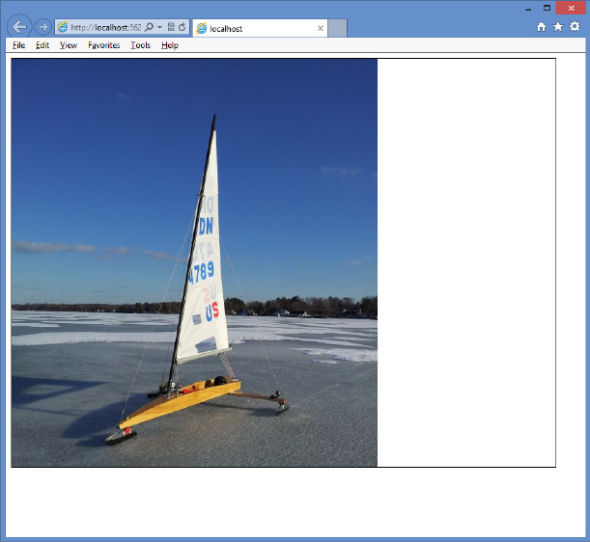Open the Help menu
Image resolution: width=590 pixels, height=542 pixels.
click(x=170, y=45)
